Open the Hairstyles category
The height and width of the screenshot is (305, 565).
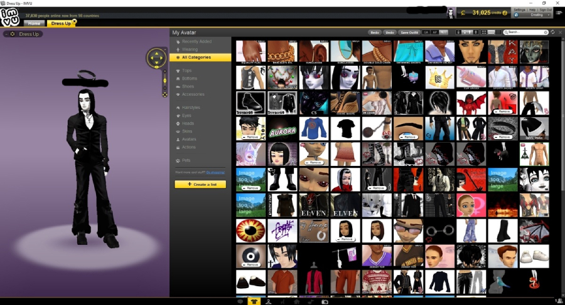(x=191, y=108)
